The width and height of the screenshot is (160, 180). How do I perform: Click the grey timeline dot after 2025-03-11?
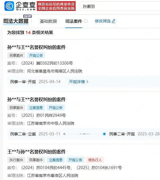[x=64, y=134]
